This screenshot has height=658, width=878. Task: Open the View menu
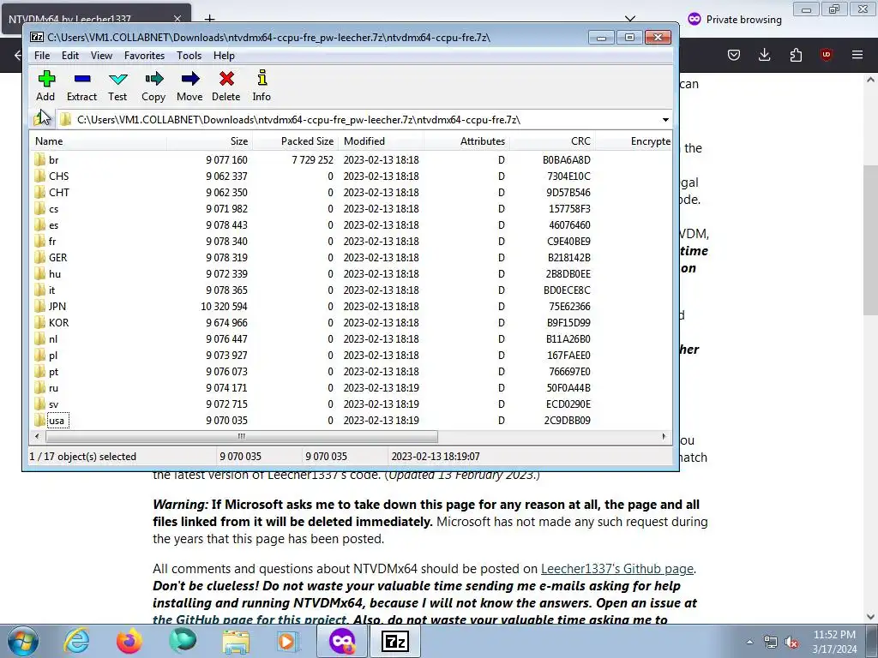[x=101, y=56]
